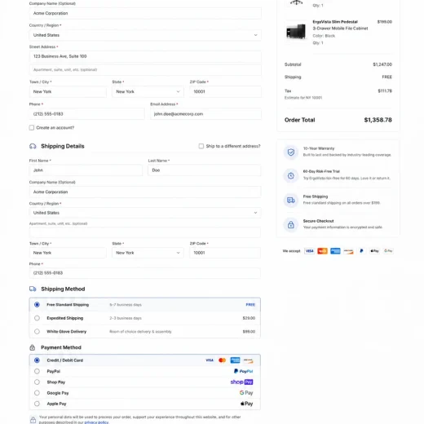
Task: Click the PayPal logo in payment options
Action: [243, 371]
